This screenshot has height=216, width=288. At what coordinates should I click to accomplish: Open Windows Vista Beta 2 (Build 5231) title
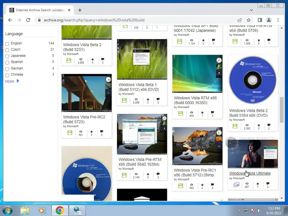coord(82,47)
